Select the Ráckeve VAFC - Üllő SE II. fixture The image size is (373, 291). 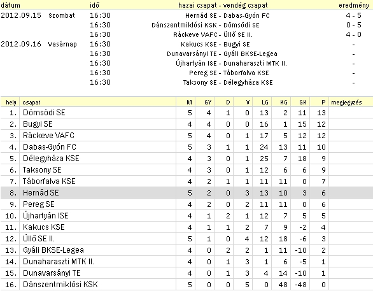(x=213, y=34)
